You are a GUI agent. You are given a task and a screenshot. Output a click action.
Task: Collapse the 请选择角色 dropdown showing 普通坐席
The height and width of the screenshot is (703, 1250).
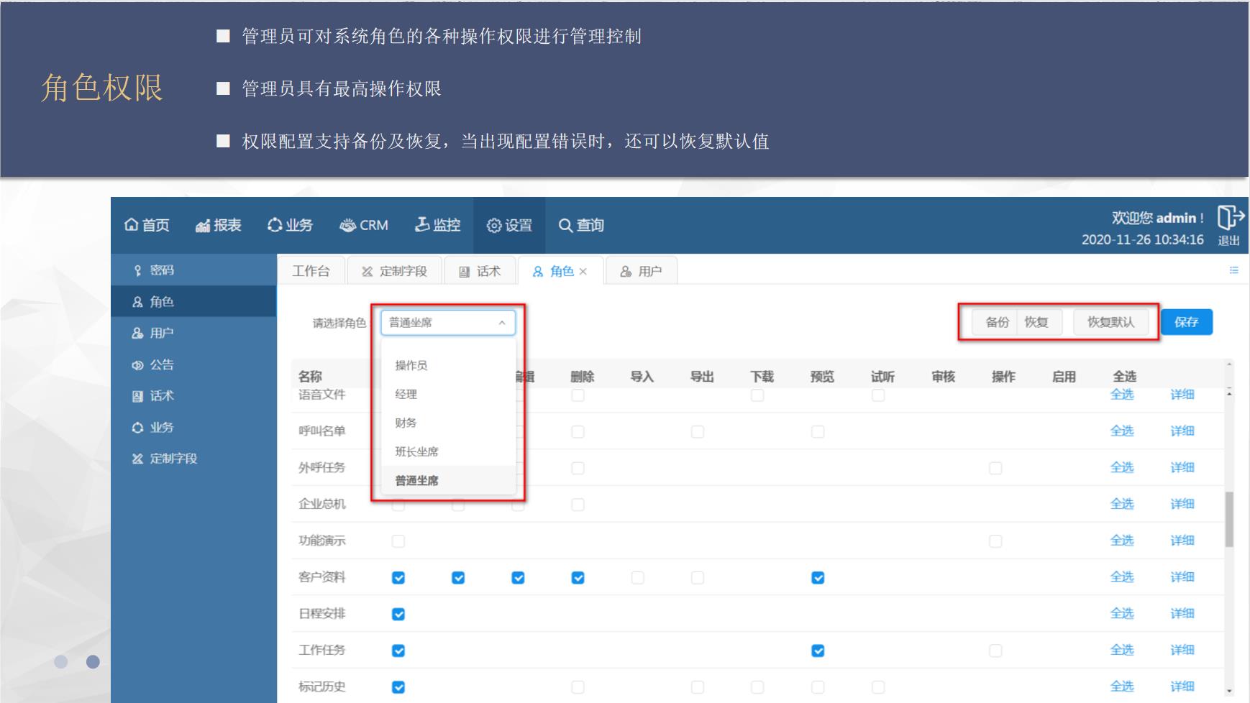(x=448, y=323)
